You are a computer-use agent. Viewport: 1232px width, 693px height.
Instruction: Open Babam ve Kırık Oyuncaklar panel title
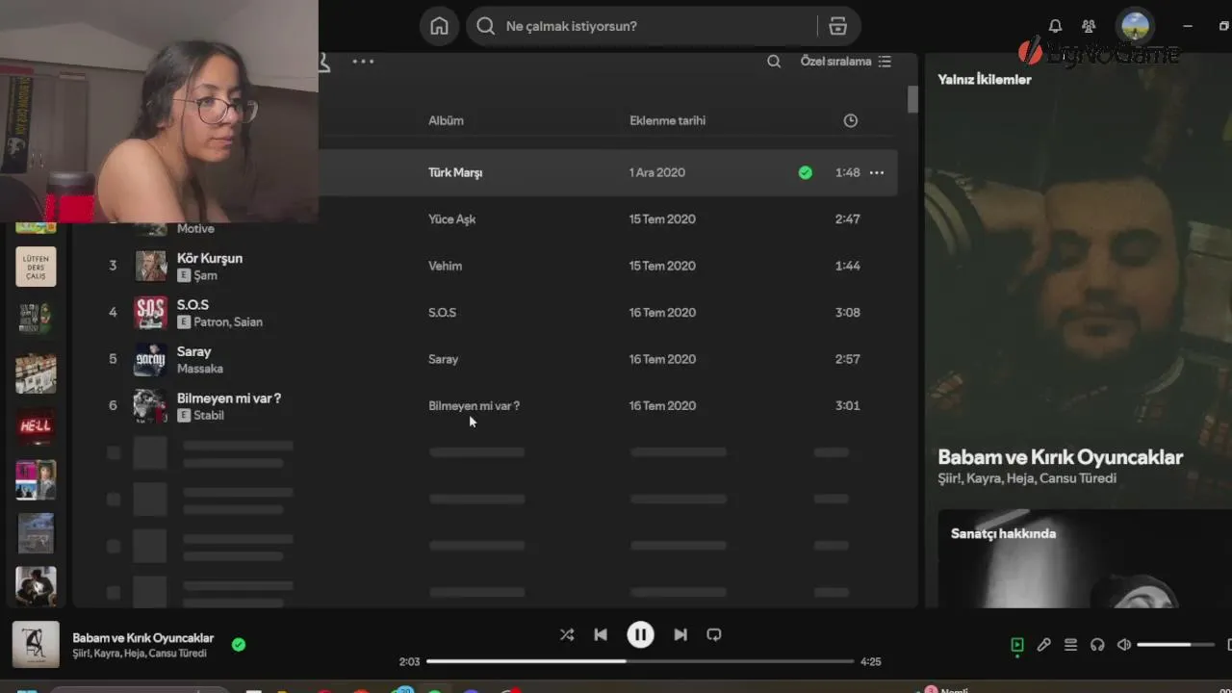1060,457
